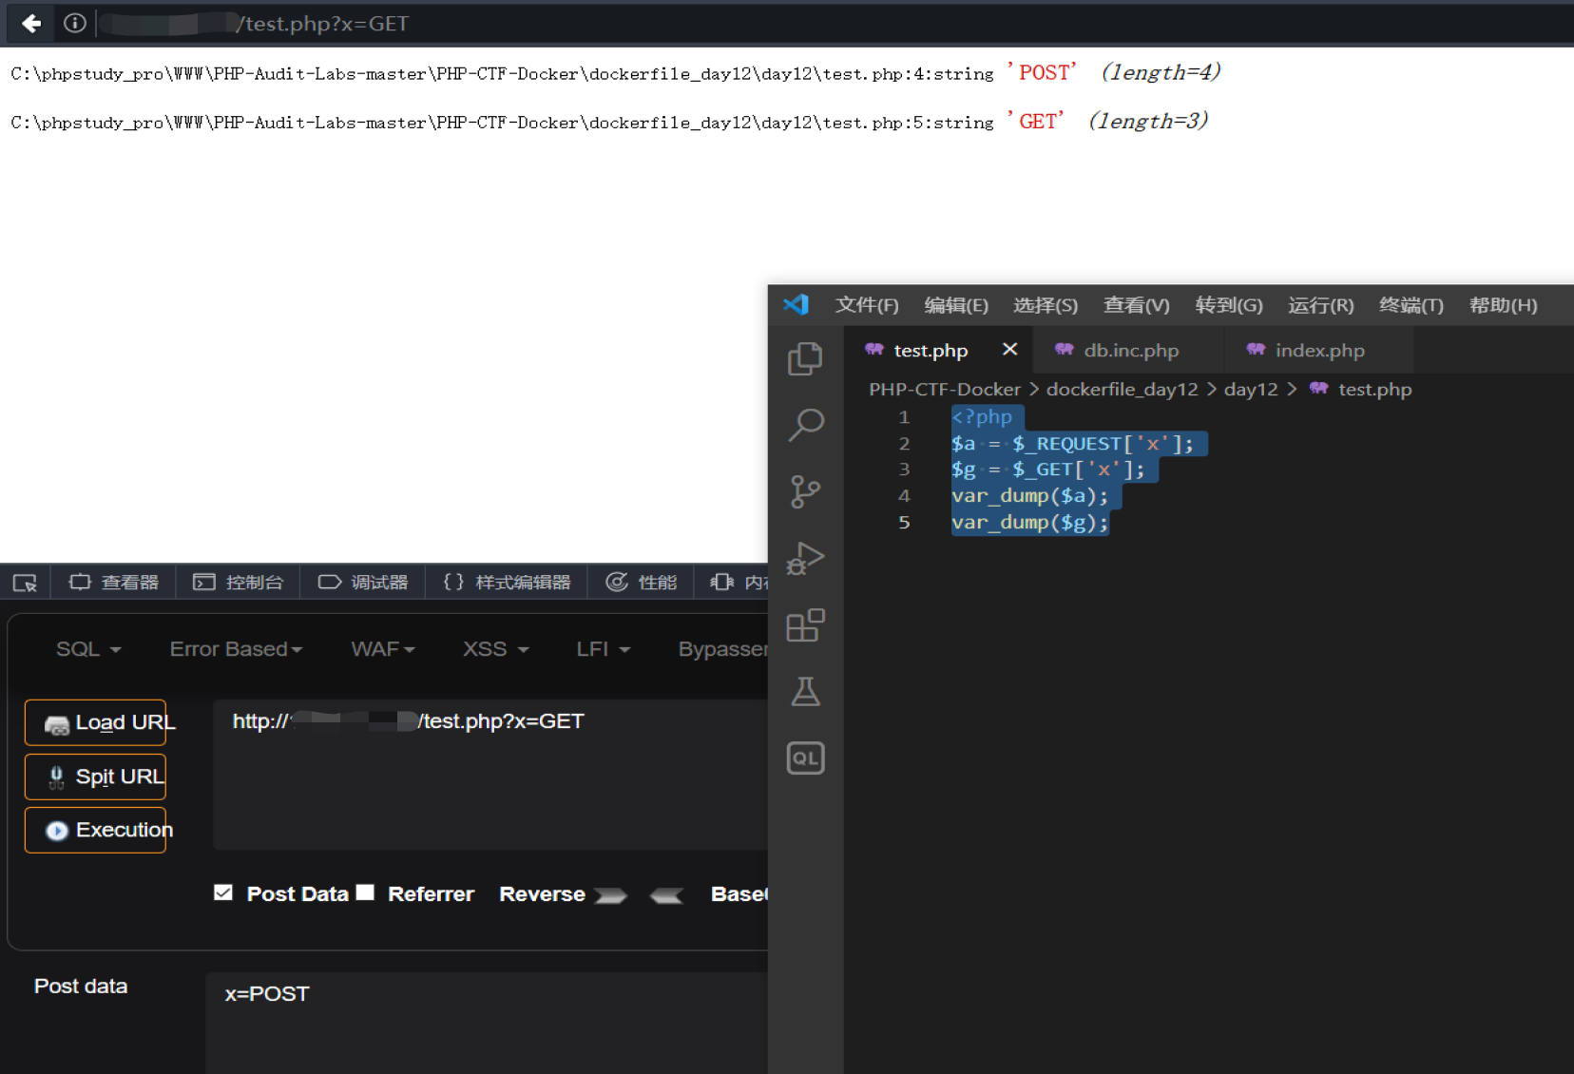Screen dimensions: 1574x1074
Task: Click code line $a = $_REQUEST['x'];
Action: pos(1072,443)
